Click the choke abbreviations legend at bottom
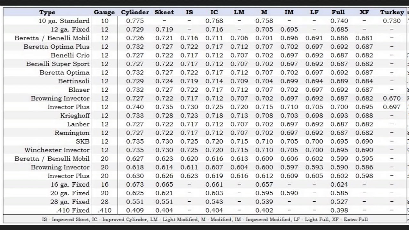 tap(205, 219)
